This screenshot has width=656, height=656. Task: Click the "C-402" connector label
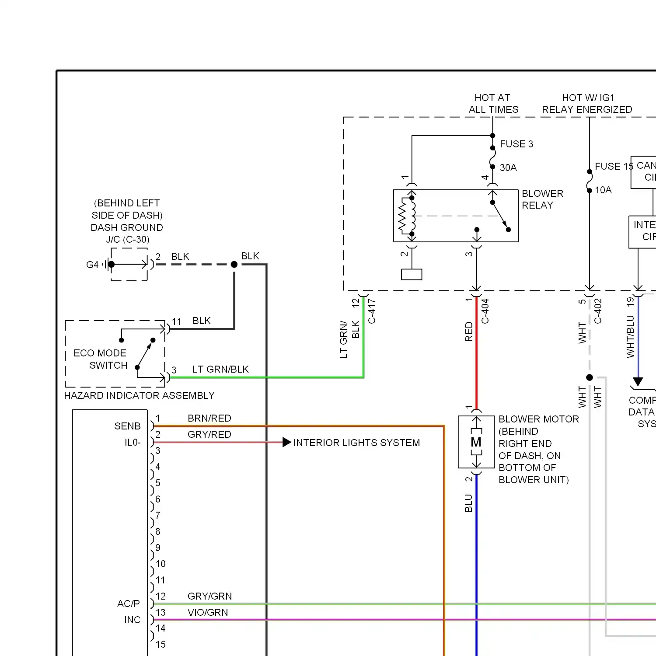598,311
